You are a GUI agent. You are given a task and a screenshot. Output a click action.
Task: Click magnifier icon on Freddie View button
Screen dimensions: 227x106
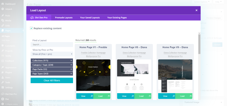click(x=92, y=96)
